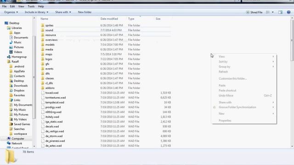Viewport: 294px width, 165px height.
Task: Open the Help menu
Action: click(41, 6)
